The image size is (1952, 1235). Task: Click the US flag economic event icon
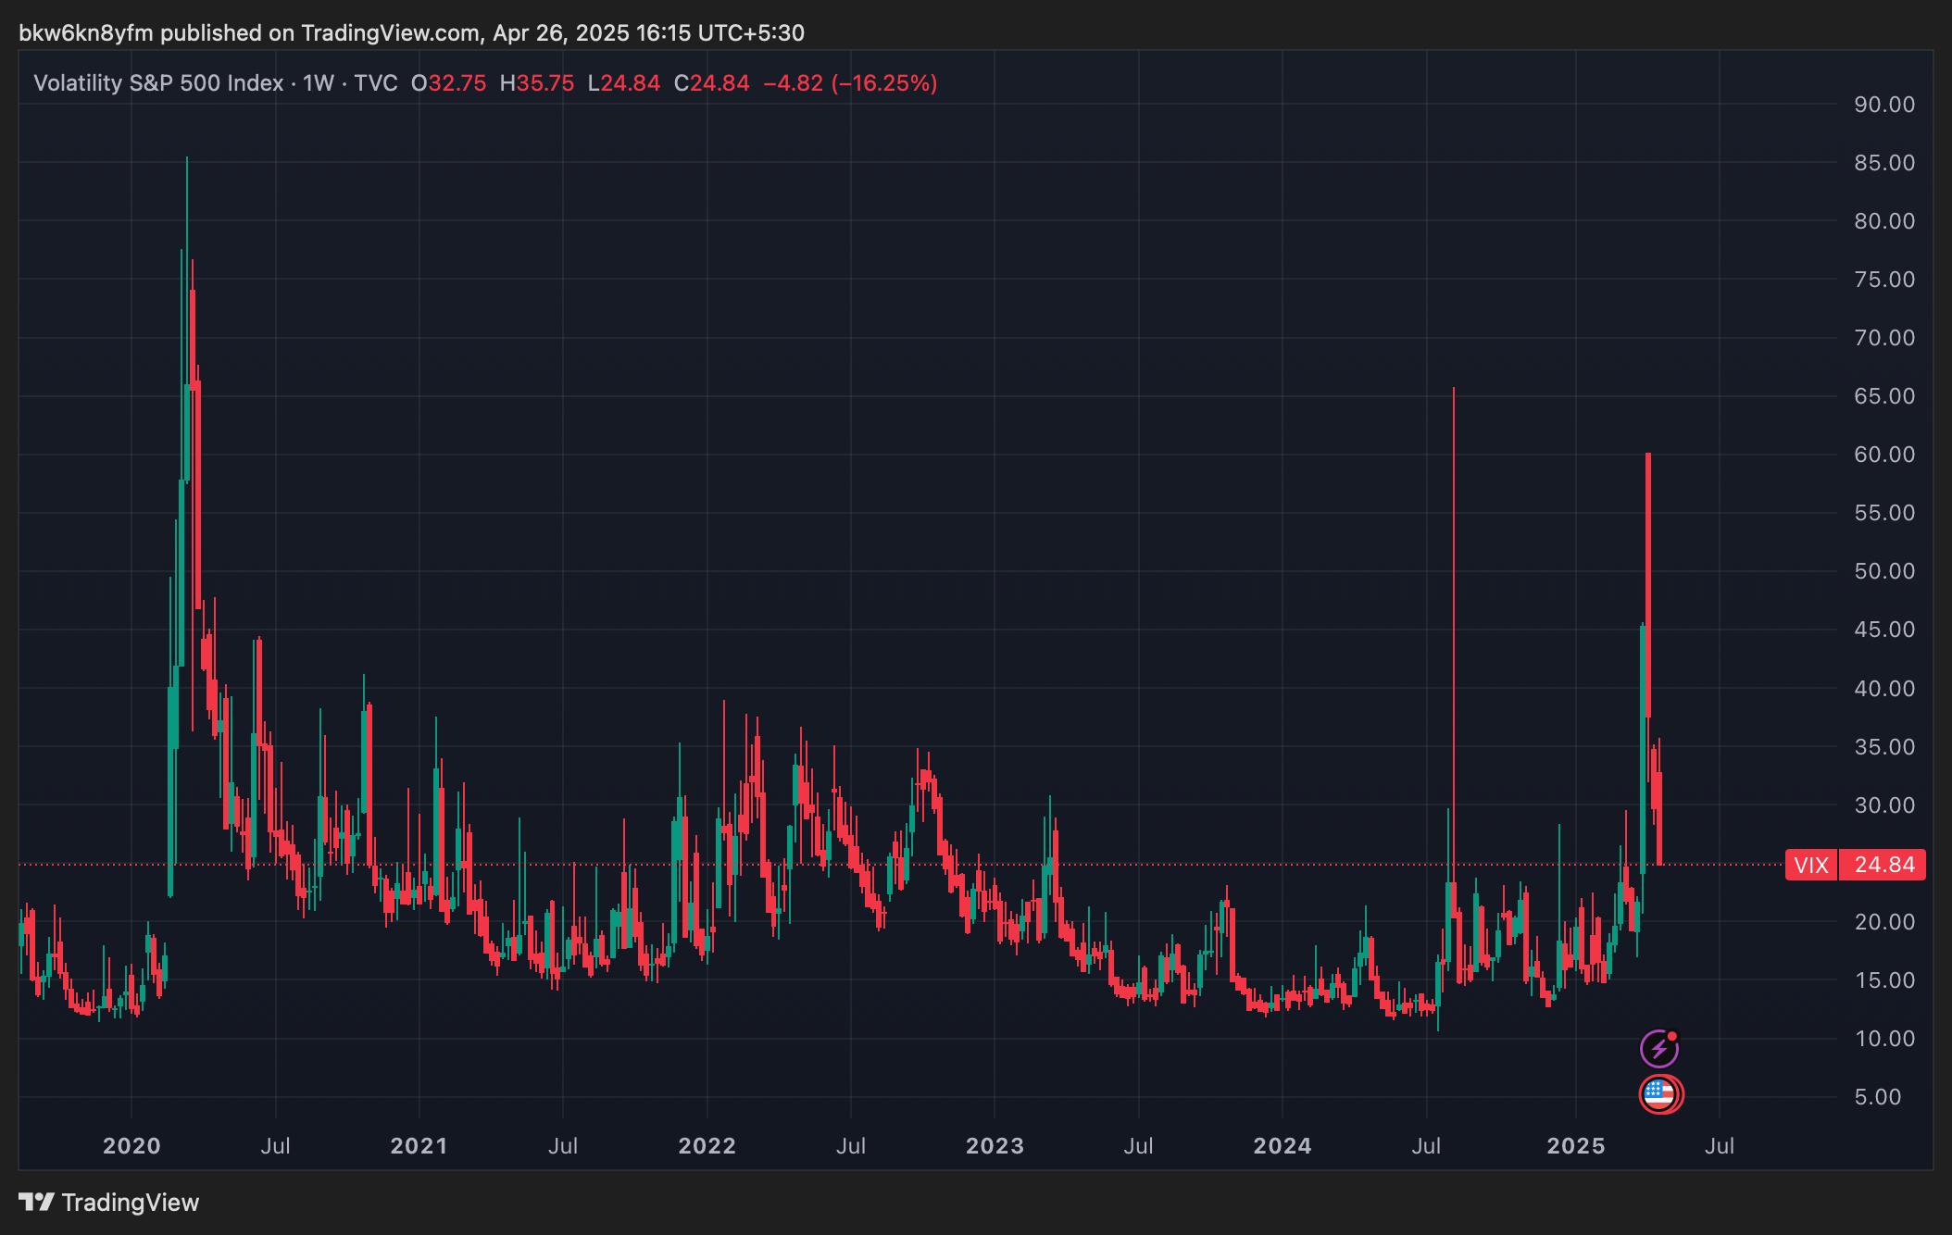click(1659, 1094)
